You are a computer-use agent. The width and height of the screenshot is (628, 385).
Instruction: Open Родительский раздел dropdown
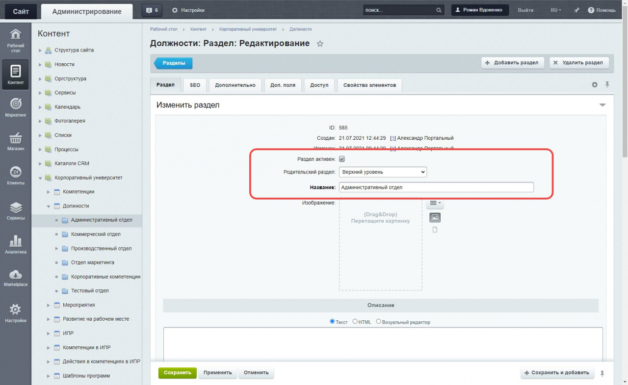tap(383, 172)
